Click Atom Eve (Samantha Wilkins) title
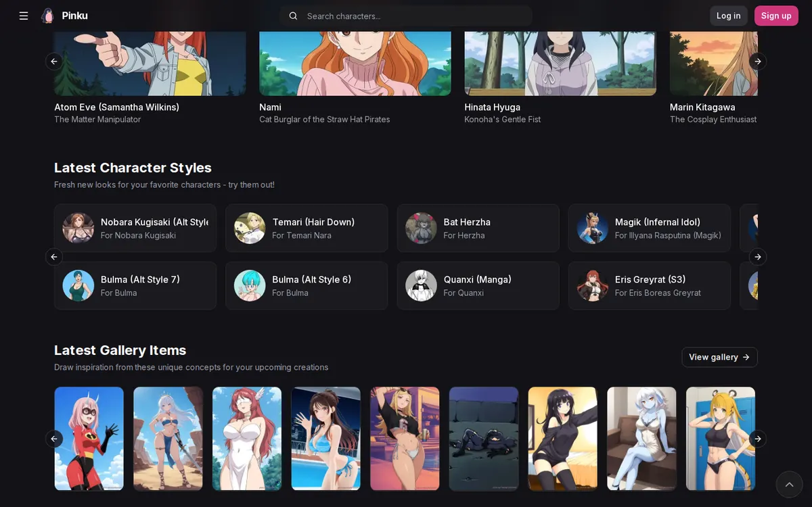This screenshot has height=507, width=812. (x=117, y=107)
